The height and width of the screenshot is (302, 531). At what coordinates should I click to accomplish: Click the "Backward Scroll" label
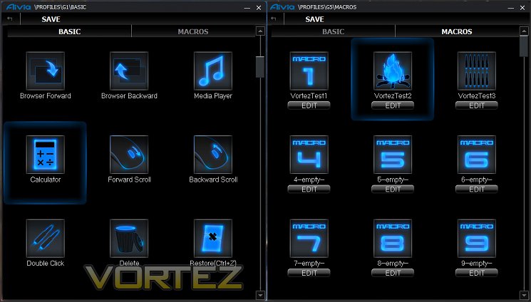tap(213, 179)
